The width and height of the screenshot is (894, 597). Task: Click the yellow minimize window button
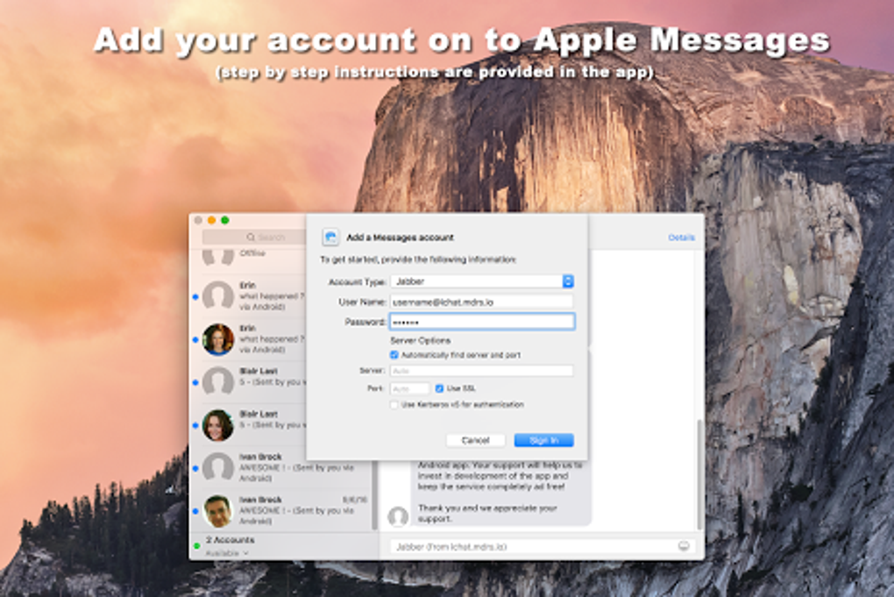click(x=211, y=220)
